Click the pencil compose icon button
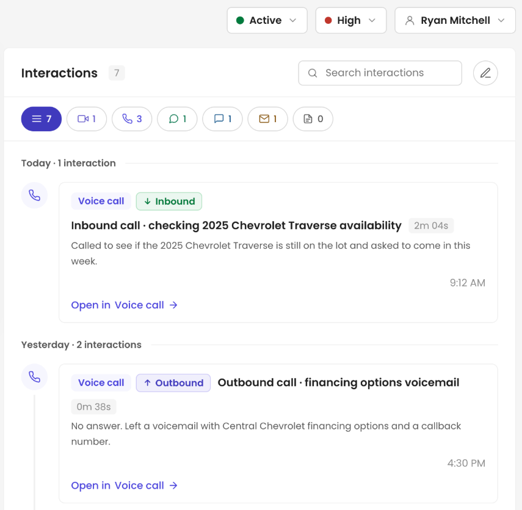522x510 pixels. click(485, 73)
